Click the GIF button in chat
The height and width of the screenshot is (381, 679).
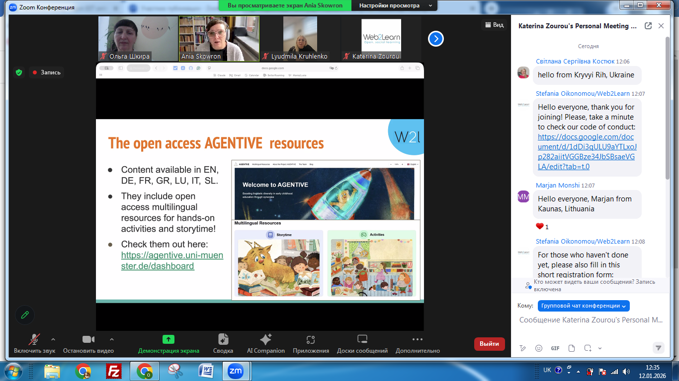tap(555, 348)
